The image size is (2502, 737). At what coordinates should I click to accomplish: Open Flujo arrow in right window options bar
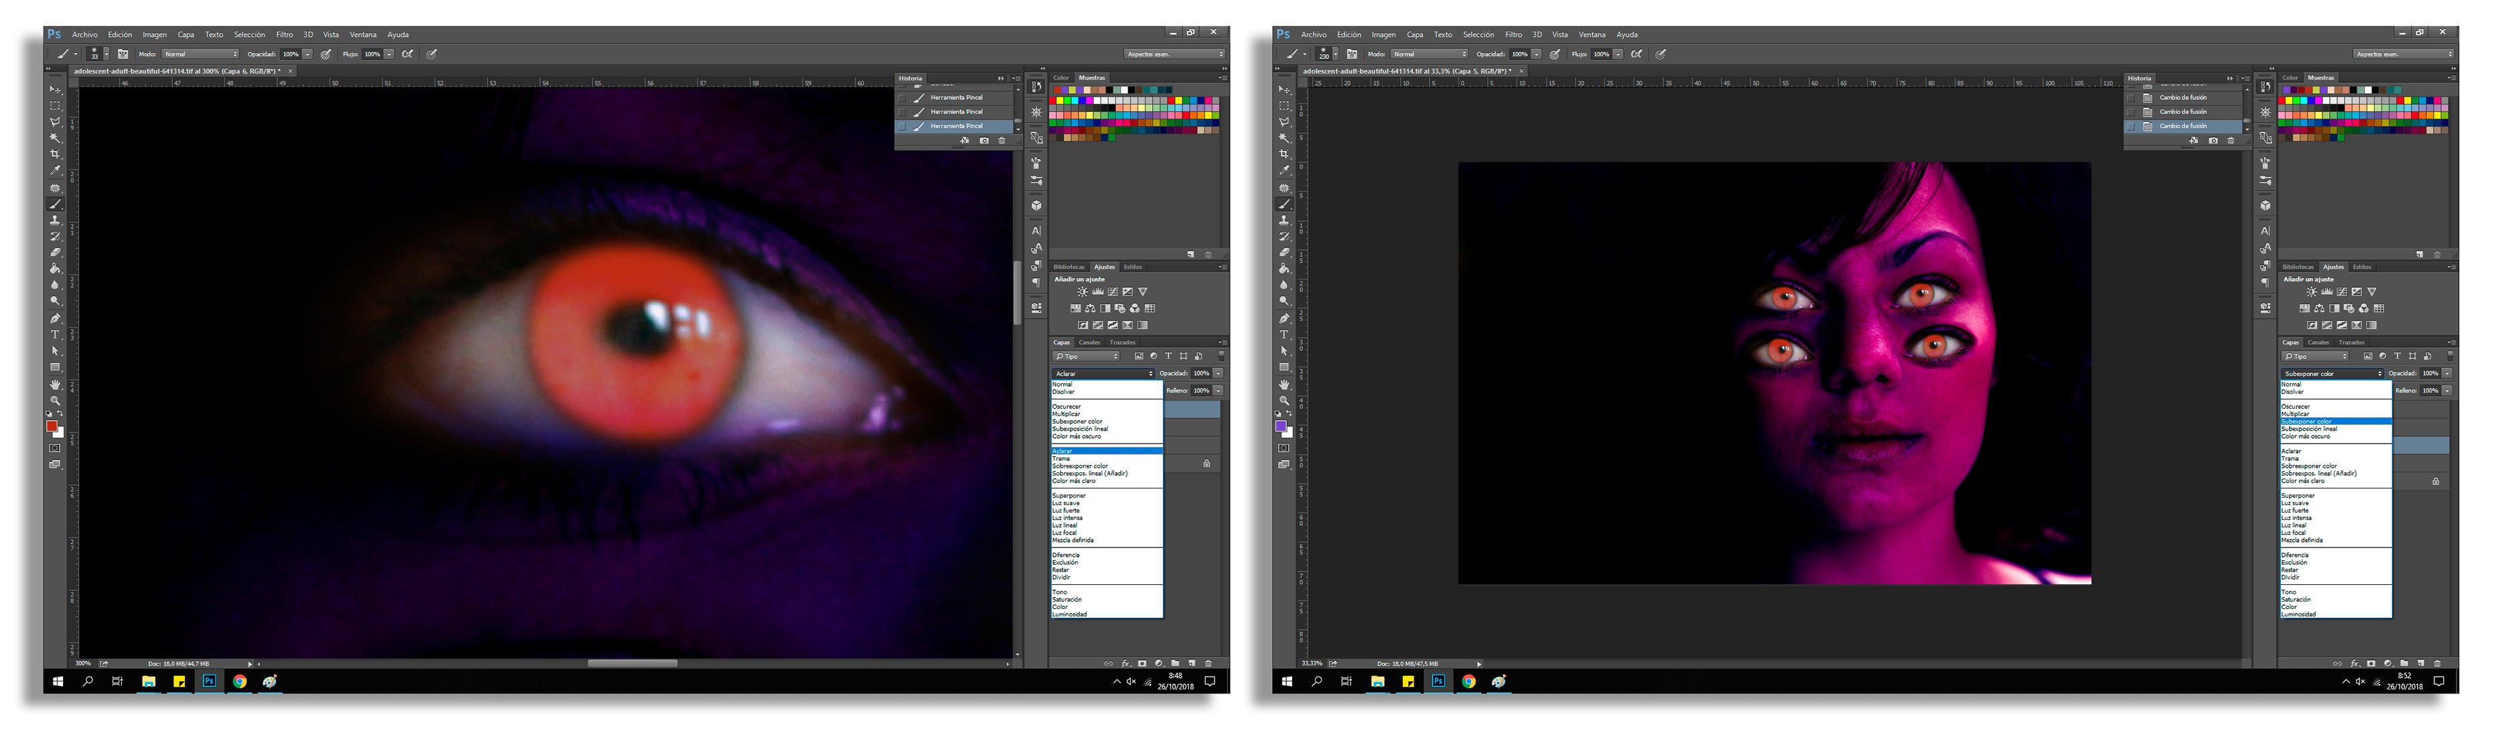coord(1619,54)
